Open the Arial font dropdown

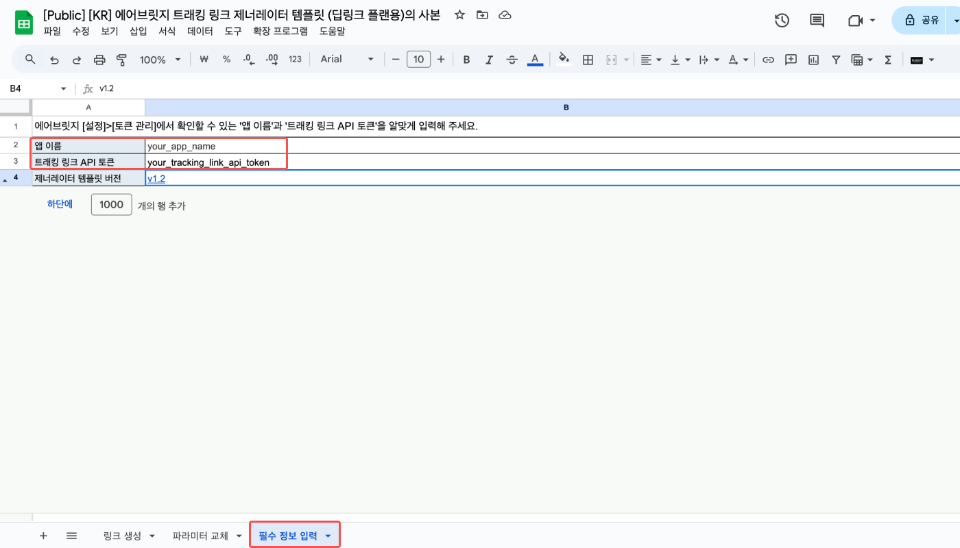[x=347, y=60]
